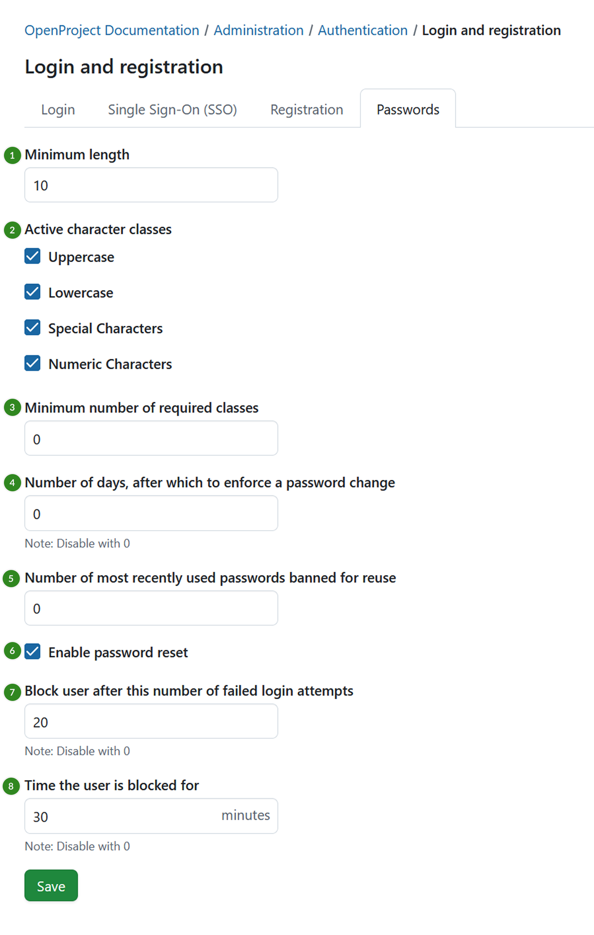This screenshot has height=935, width=594.
Task: Uncheck the Uppercase character class
Action: [x=32, y=256]
